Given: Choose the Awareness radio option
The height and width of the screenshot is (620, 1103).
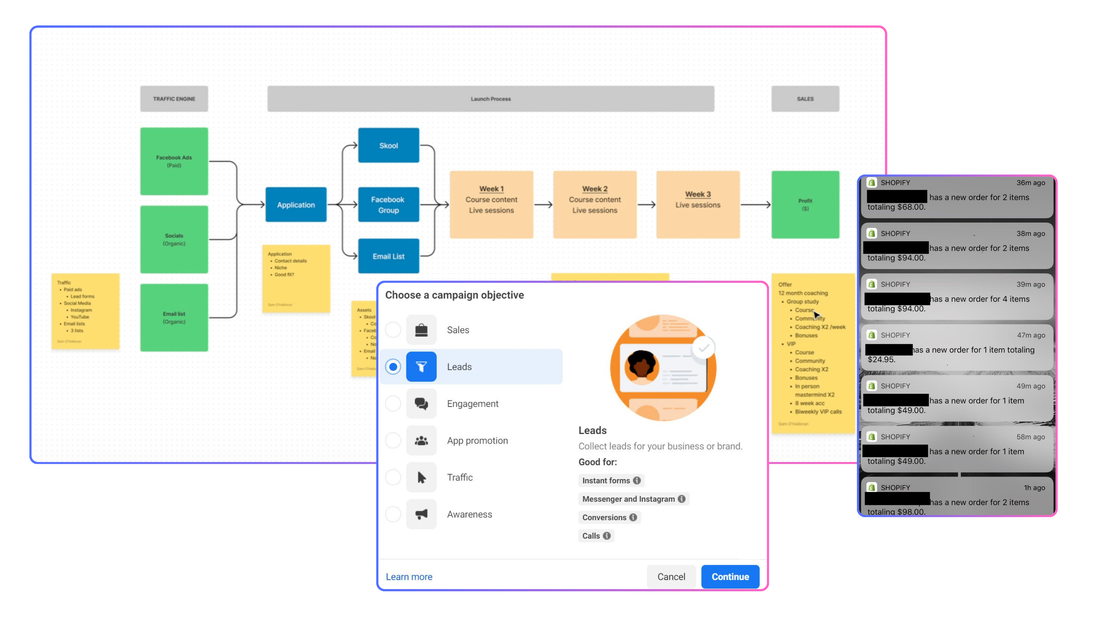Looking at the screenshot, I should coord(393,514).
